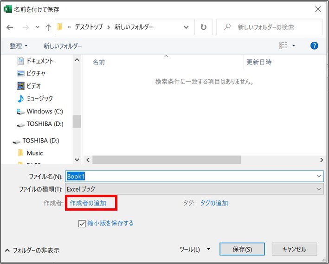Toggle 縮小版を保存する checkbox
This screenshot has height=264, width=329.
tap(82, 224)
